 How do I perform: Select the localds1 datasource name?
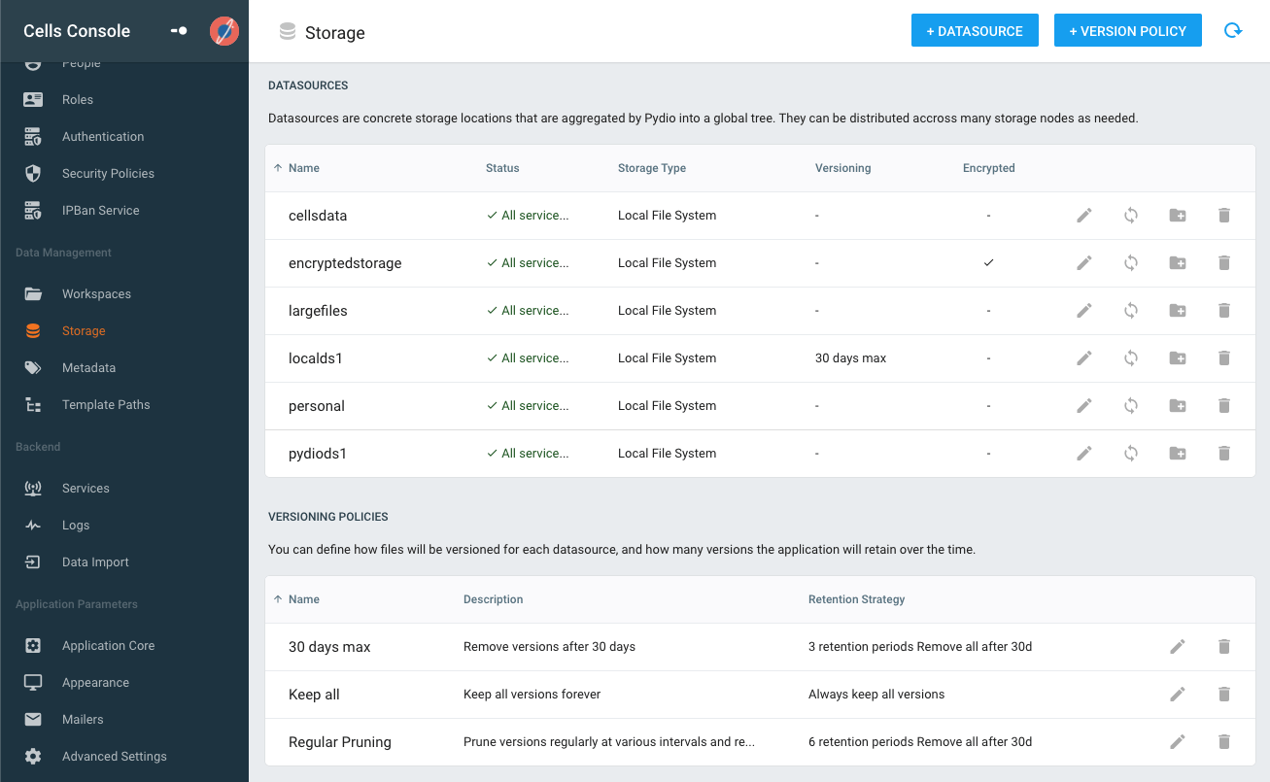[316, 358]
